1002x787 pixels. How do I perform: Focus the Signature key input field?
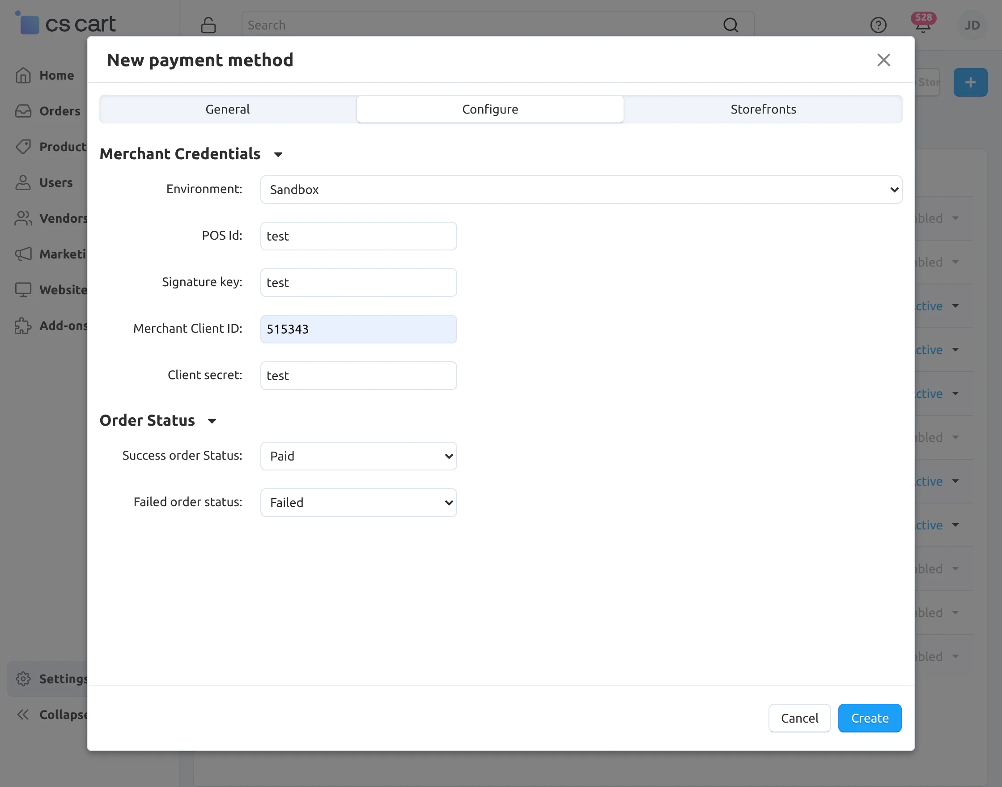pyautogui.click(x=358, y=283)
